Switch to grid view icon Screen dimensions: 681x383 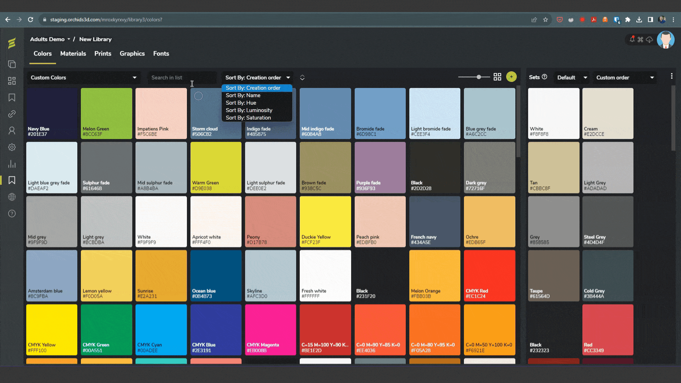[x=497, y=77]
